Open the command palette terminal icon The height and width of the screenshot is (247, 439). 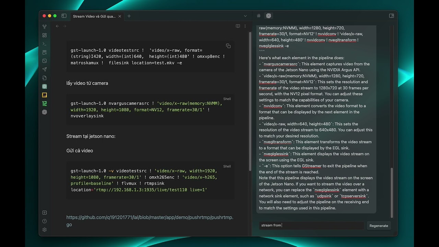[x=44, y=44]
